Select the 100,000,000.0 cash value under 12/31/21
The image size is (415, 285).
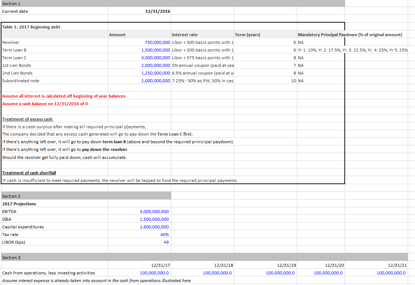click(x=391, y=273)
